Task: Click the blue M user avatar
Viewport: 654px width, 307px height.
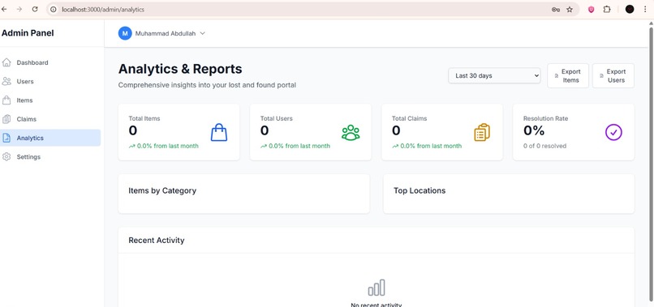Action: [x=125, y=33]
